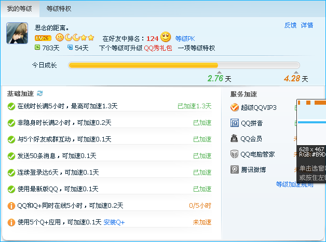The height and width of the screenshot is (242, 326).
Task: Click the 超级QQVIP3 service label
Action: [x=259, y=107]
